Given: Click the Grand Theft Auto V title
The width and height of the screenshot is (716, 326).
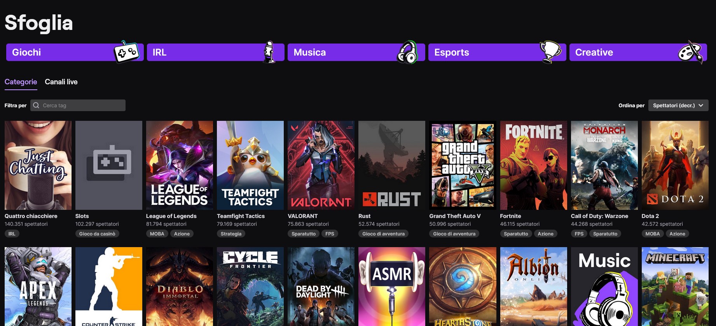Looking at the screenshot, I should [x=455, y=216].
